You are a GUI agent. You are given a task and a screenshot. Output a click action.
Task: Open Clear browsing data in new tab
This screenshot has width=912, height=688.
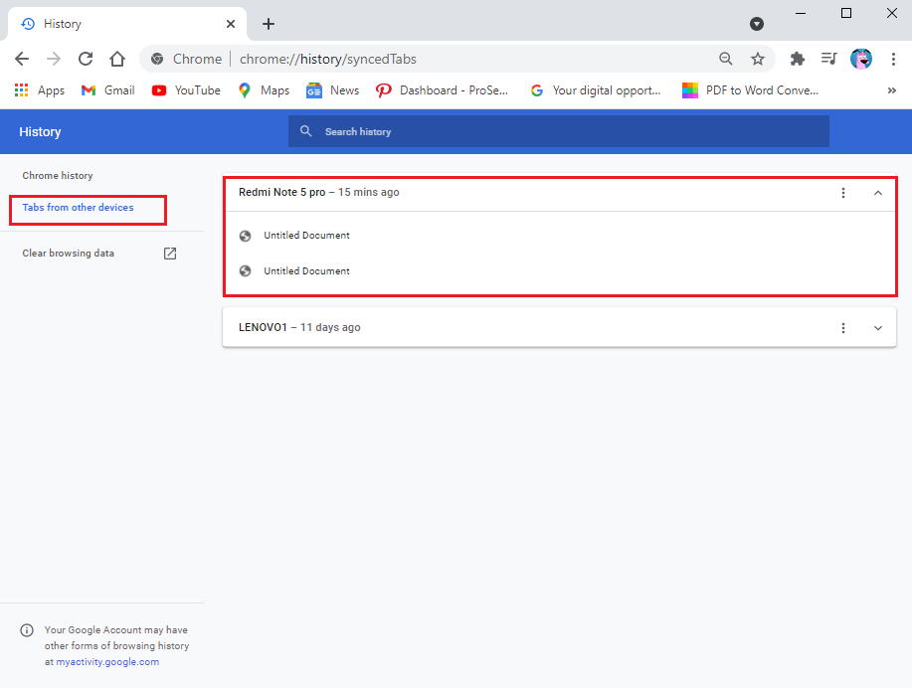point(169,253)
